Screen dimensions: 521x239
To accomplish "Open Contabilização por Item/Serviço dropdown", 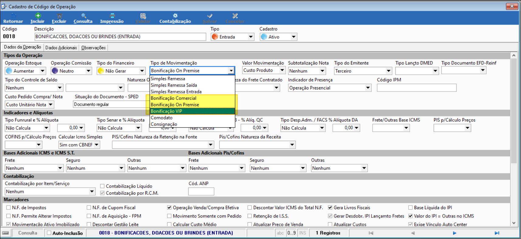I will pyautogui.click(x=92, y=192).
